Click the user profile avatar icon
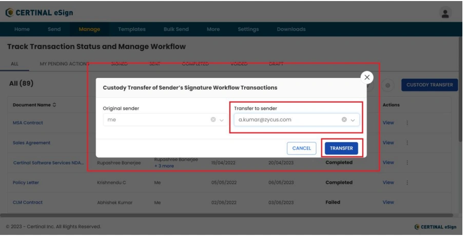The image size is (467, 237). 445,13
